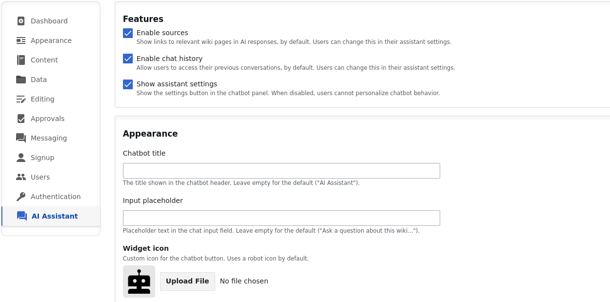Select the Editing pencil icon
This screenshot has height=302, width=610.
pos(20,99)
